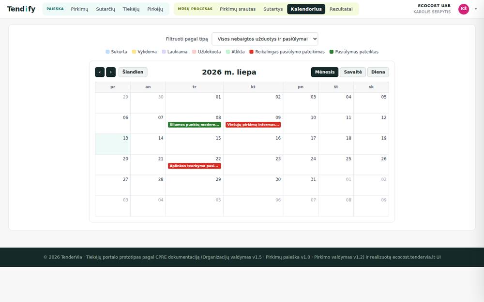Select the Kalendorius tab

pyautogui.click(x=306, y=9)
